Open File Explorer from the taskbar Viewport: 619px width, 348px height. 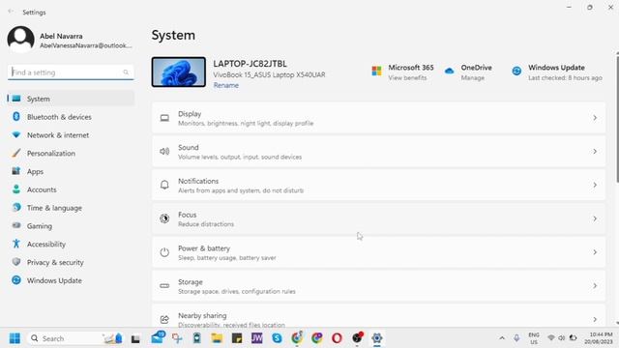coord(217,338)
